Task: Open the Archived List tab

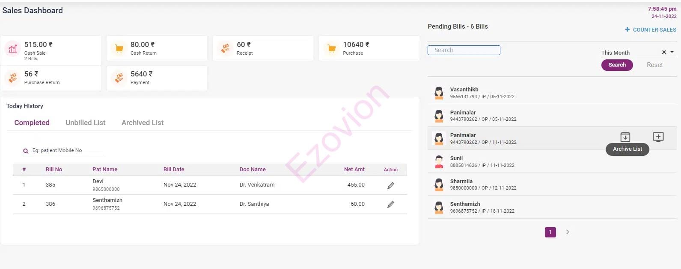Action: 143,123
